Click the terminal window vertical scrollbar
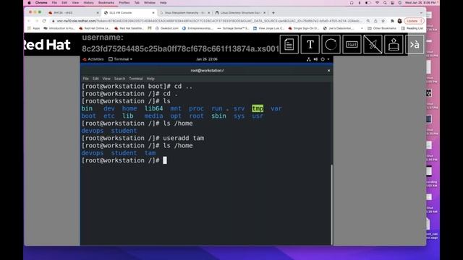 (x=331, y=204)
